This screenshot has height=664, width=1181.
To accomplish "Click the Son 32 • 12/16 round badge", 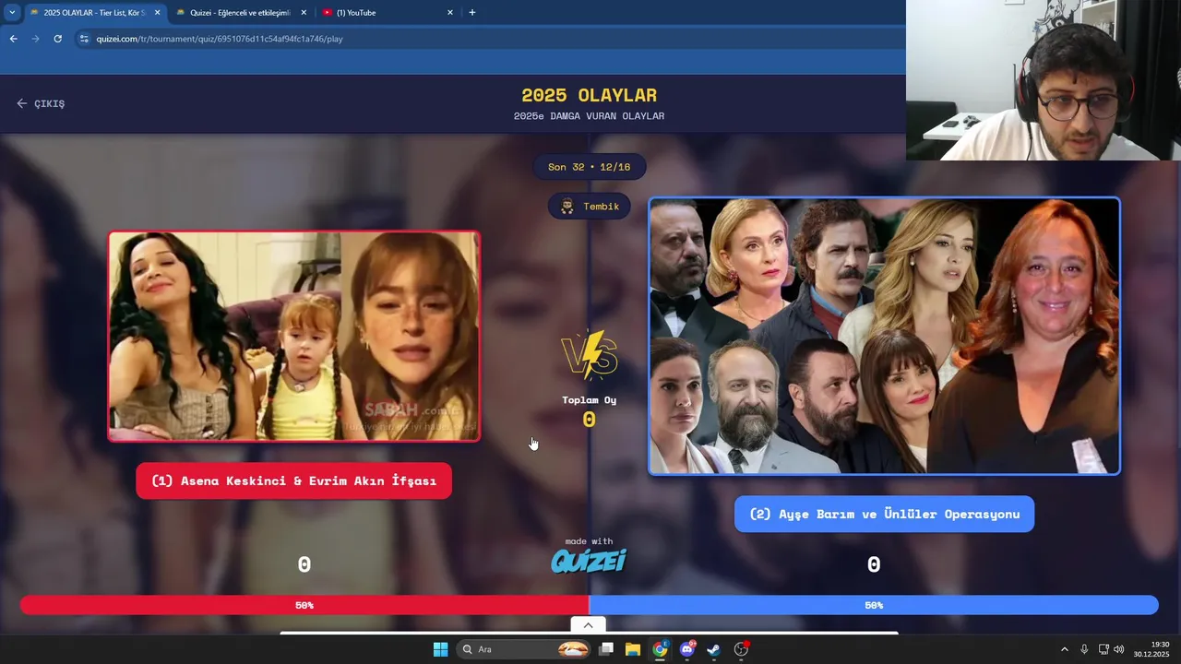I will pyautogui.click(x=590, y=167).
